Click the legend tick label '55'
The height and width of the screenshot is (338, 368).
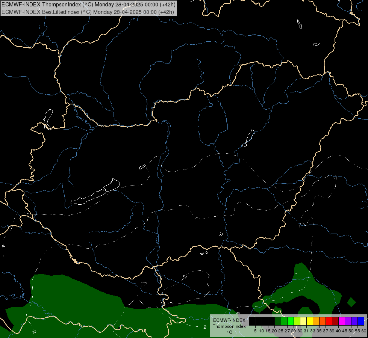point(357,331)
